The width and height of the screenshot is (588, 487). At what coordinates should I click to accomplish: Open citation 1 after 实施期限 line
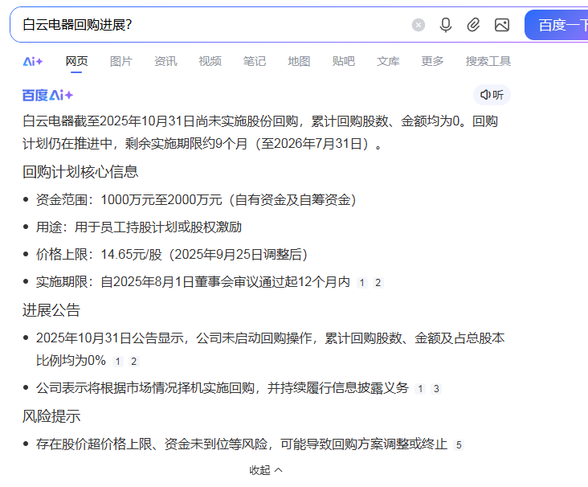361,283
